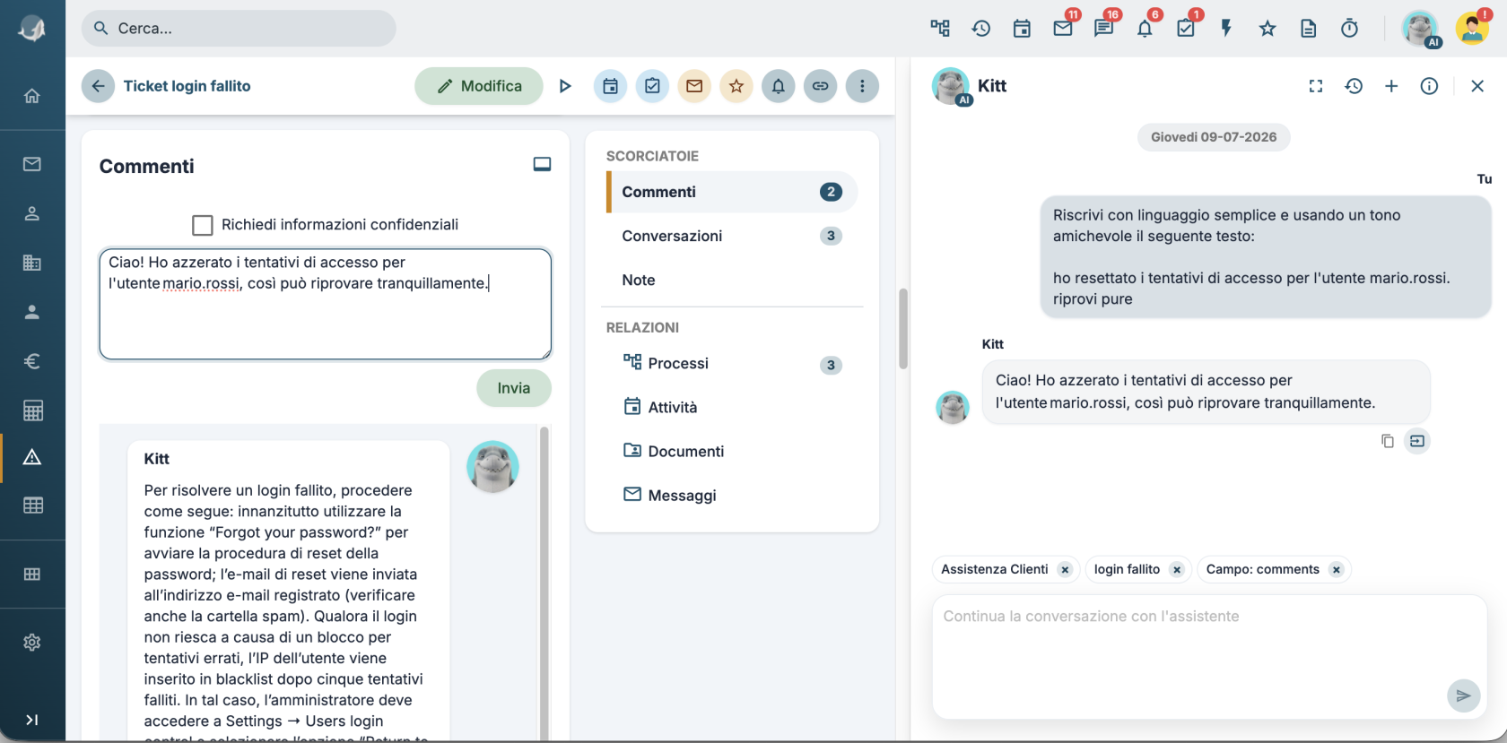Open Messaggi relation

click(x=732, y=495)
